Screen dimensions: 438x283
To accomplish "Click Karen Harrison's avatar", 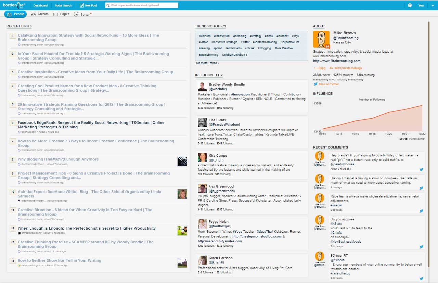I will (202, 260).
